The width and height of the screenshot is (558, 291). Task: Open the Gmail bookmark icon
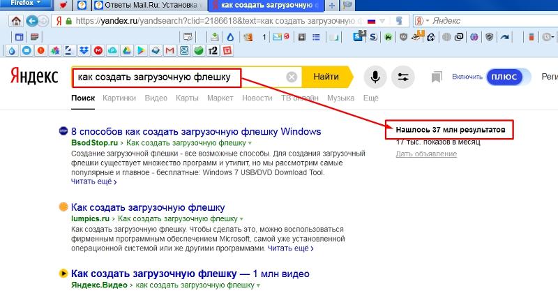pyautogui.click(x=169, y=50)
